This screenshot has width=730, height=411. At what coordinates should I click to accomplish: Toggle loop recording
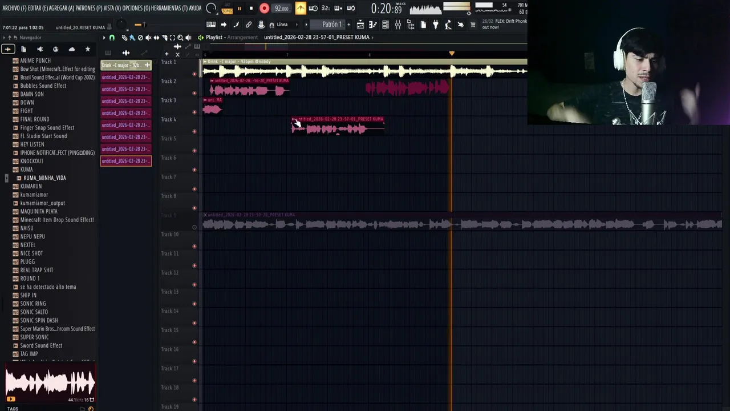tap(351, 8)
